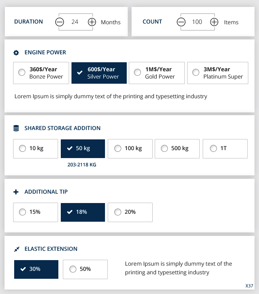Select the 10 kg storage option
This screenshot has width=259, height=294.
(35, 149)
